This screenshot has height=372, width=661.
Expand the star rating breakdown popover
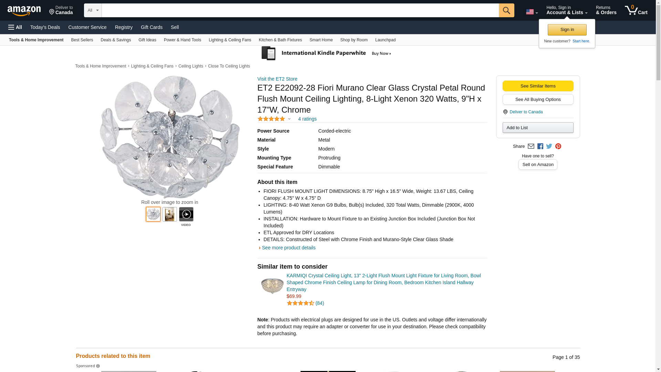click(x=289, y=119)
